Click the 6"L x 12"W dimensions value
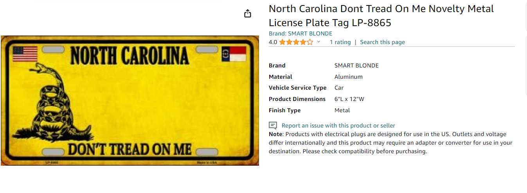527x193 pixels. [349, 99]
